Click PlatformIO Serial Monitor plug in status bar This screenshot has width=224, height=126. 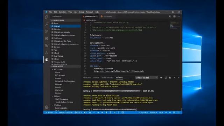pos(119,113)
